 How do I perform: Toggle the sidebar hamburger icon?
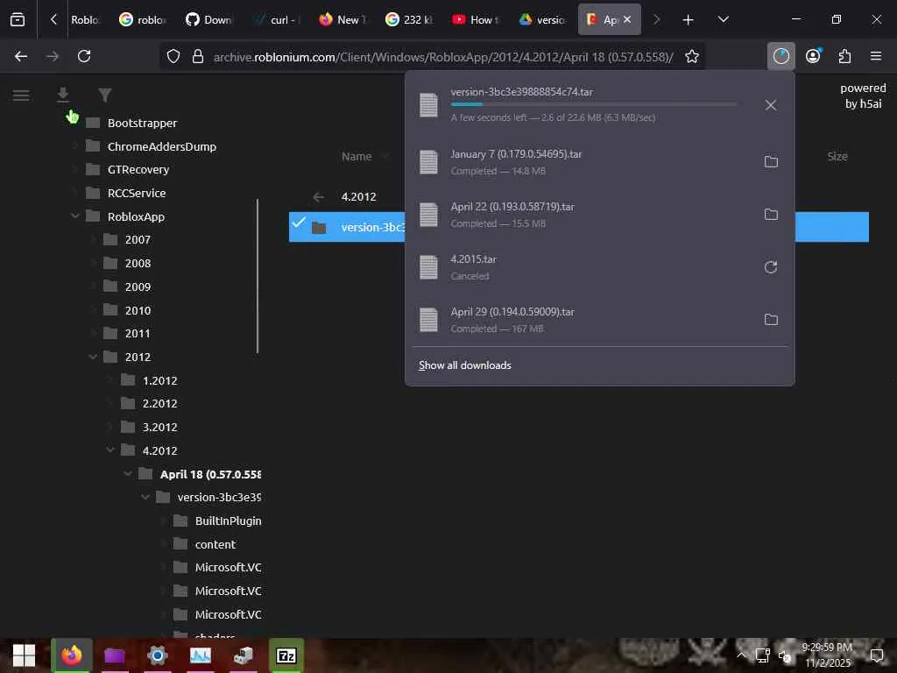pyautogui.click(x=21, y=95)
